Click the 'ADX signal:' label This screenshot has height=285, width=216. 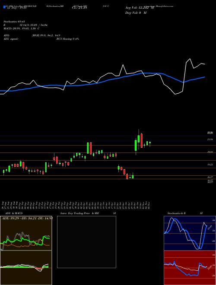[10, 39]
